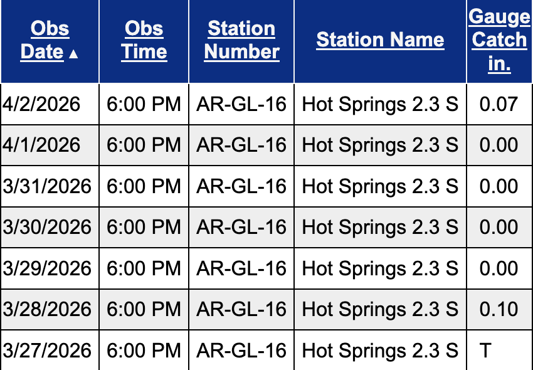The image size is (533, 370).
Task: Click Hot Springs 2.3 S in 3/27/2026 row
Action: (380, 350)
